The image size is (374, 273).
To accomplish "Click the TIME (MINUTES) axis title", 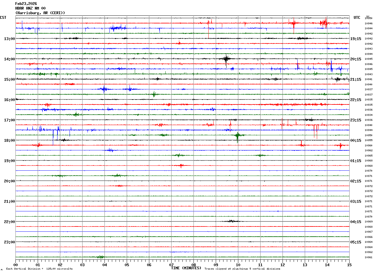I will tap(186, 268).
